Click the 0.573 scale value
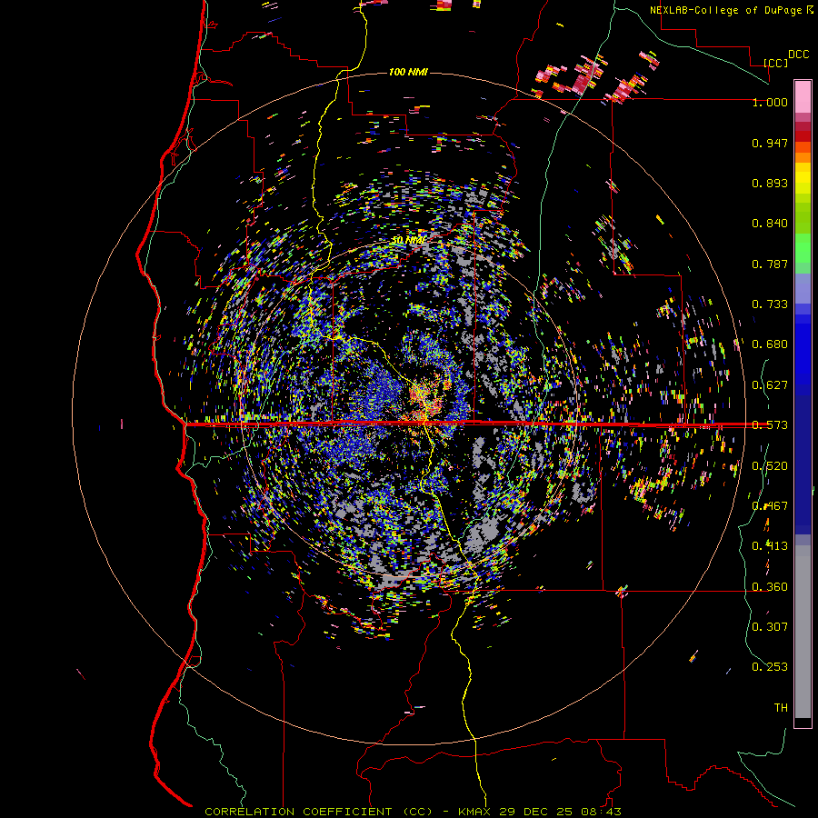 tap(770, 425)
